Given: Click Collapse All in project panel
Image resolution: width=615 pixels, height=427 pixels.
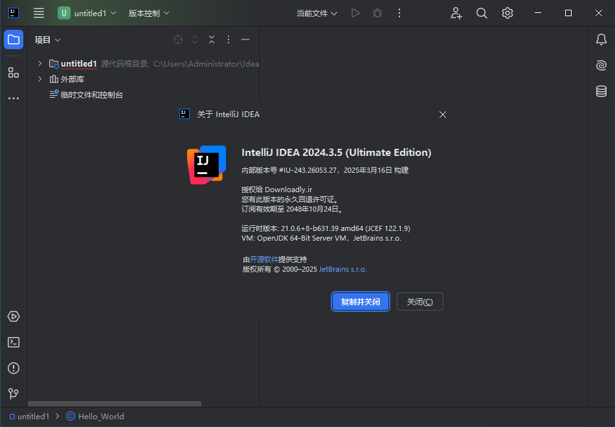Looking at the screenshot, I should [x=212, y=39].
